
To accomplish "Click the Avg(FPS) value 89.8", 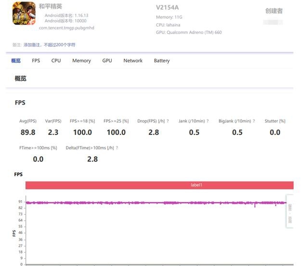I will pyautogui.click(x=28, y=132).
